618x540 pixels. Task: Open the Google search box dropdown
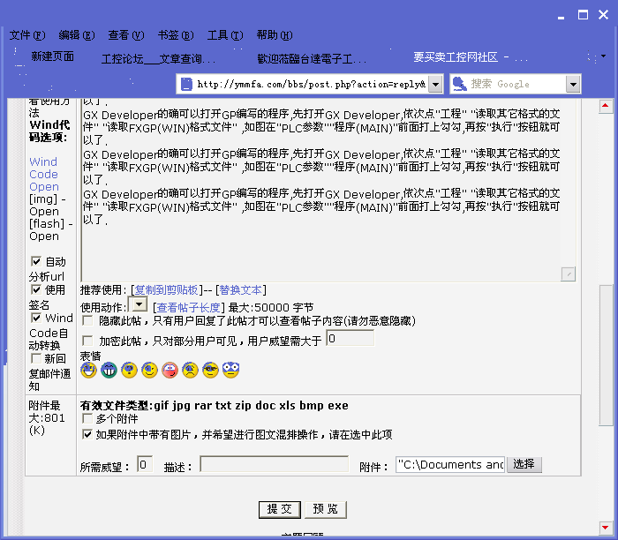(573, 84)
